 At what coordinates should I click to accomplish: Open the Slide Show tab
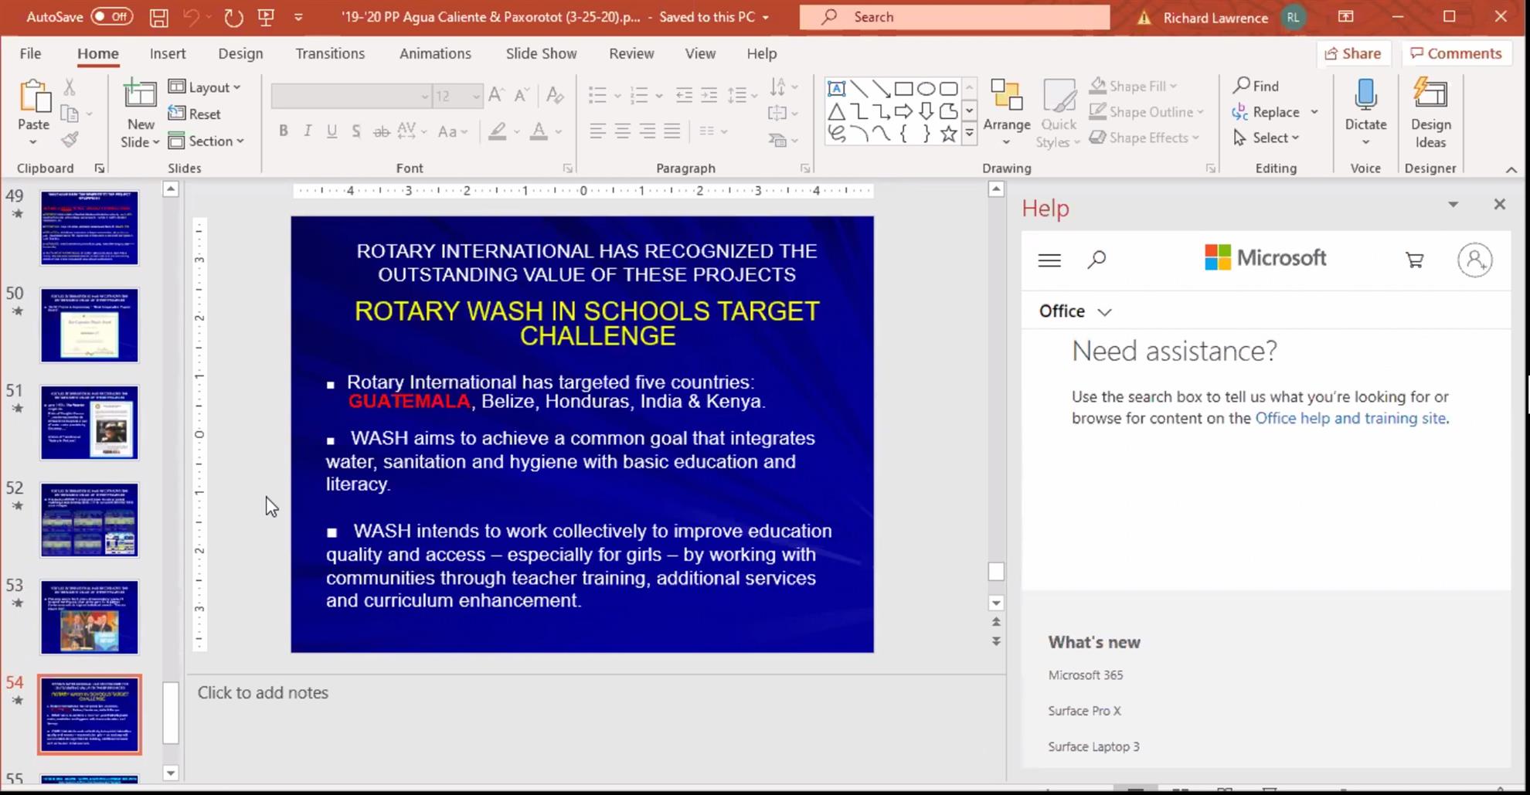pos(541,53)
